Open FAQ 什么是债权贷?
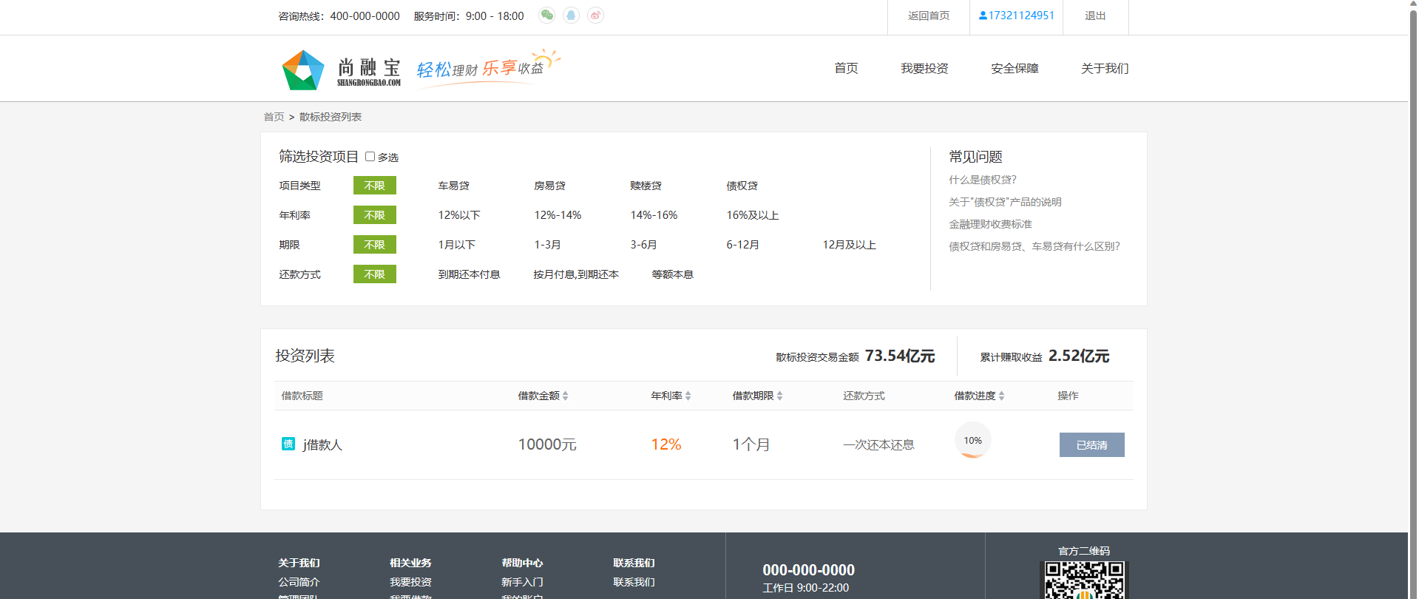The width and height of the screenshot is (1419, 599). pos(983,180)
